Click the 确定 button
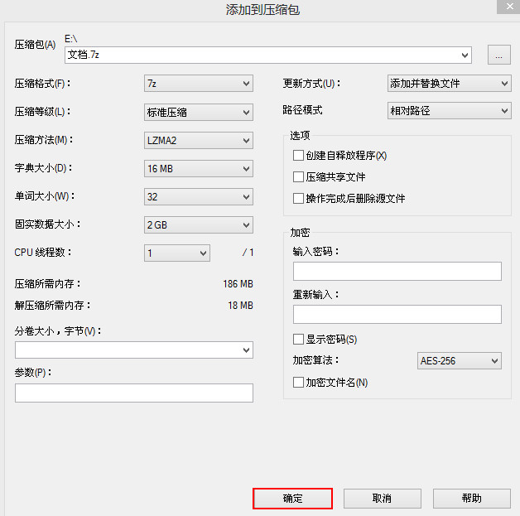The height and width of the screenshot is (516, 520). pos(292,498)
